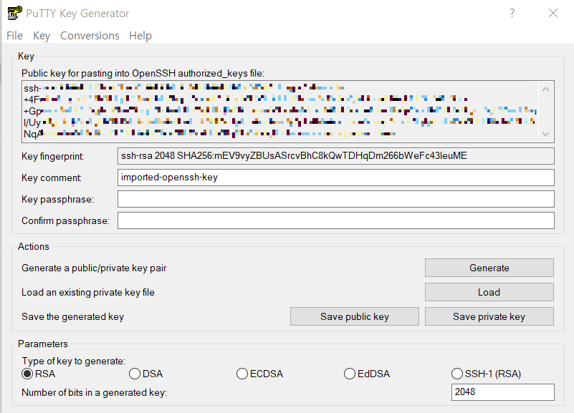Click the 'Key comment:' label
Screen dimensions: 574x413
(x=52, y=178)
